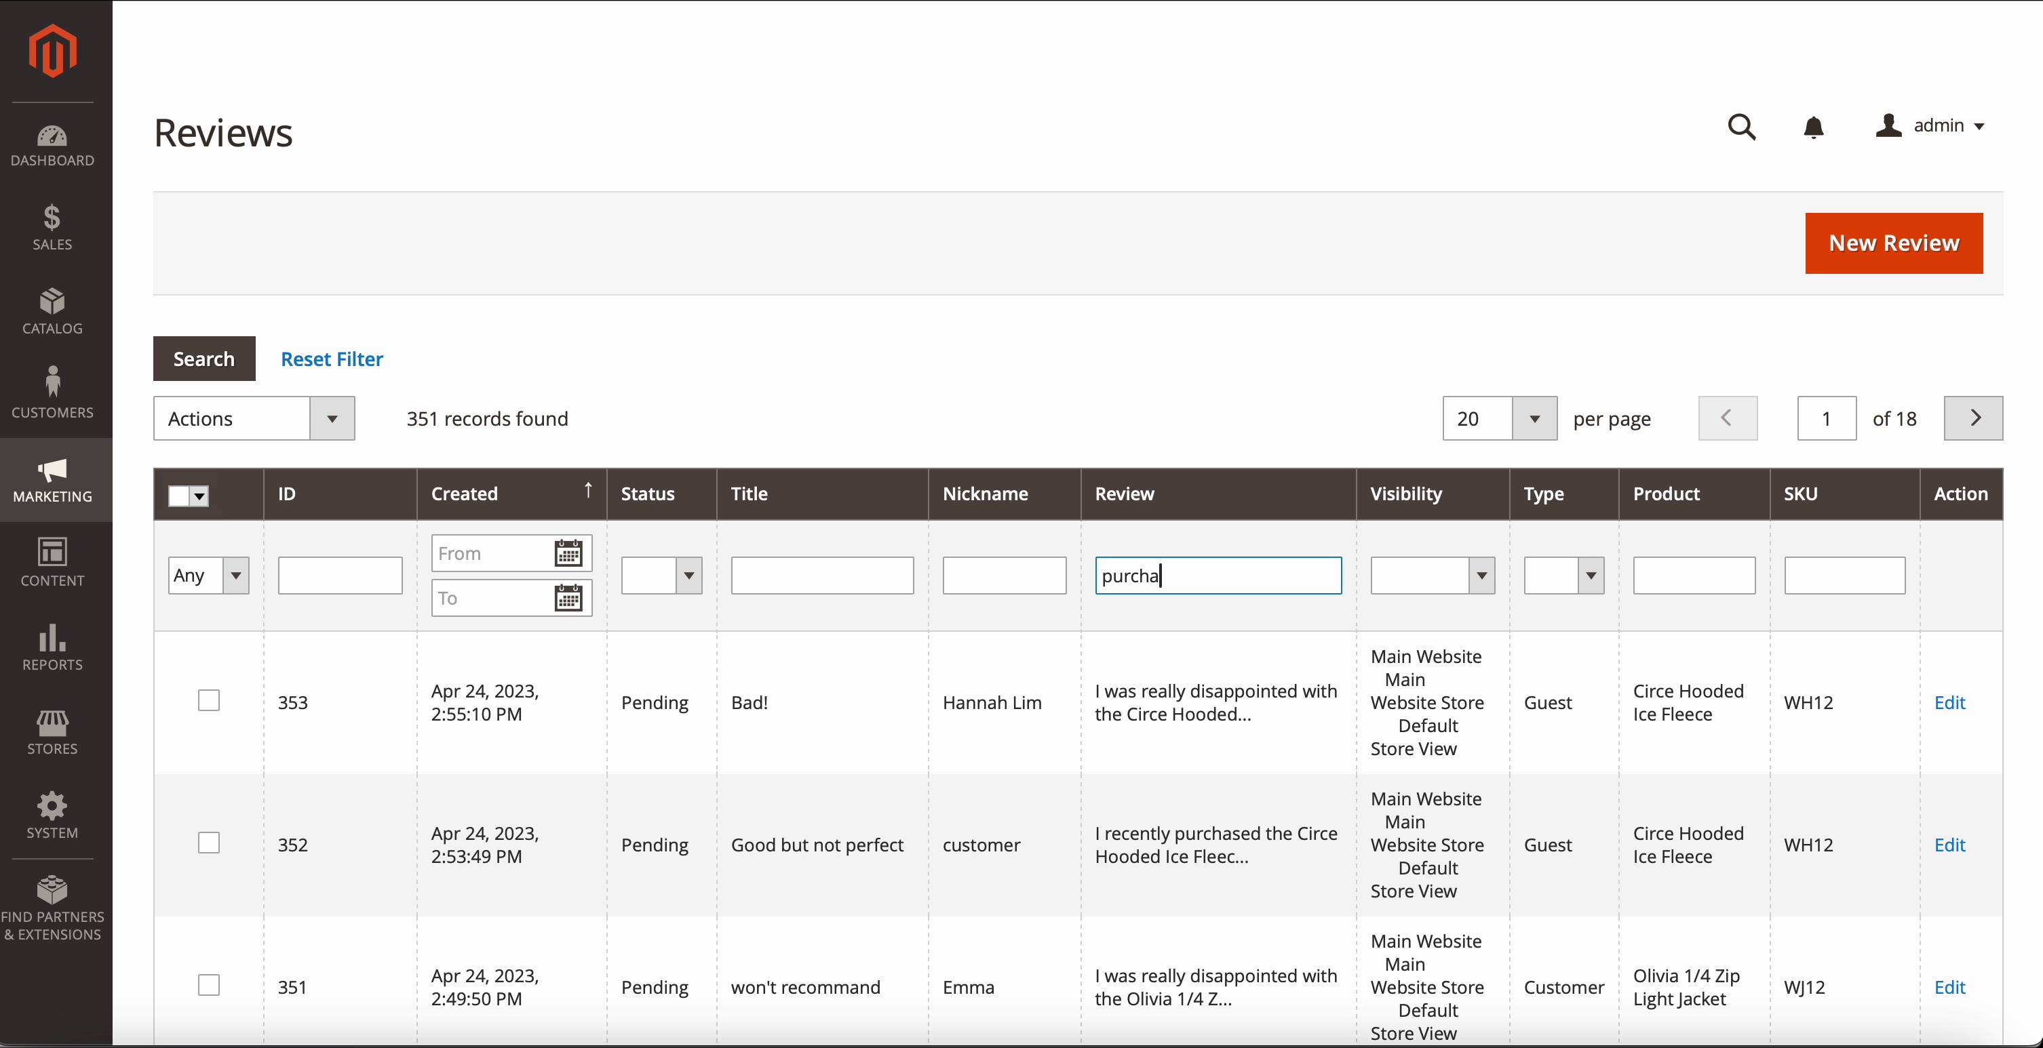Screen dimensions: 2043x1048
Task: Open the Created To calendar picker
Action: pyautogui.click(x=568, y=599)
